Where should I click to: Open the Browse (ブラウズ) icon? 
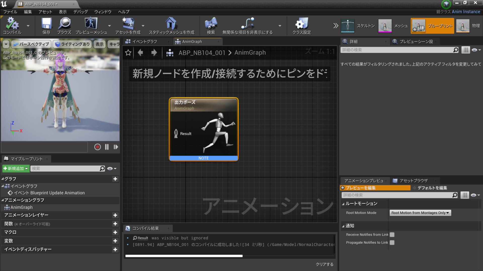click(64, 26)
